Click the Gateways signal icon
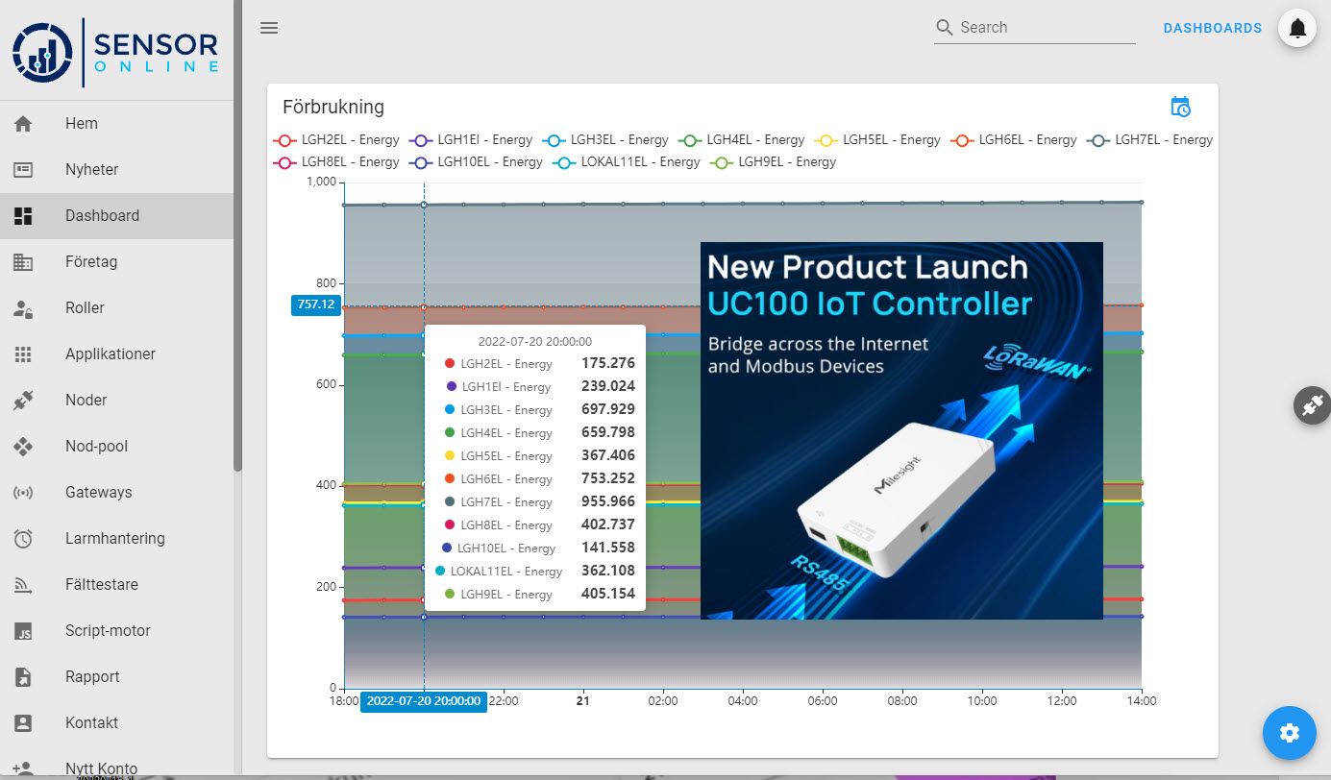This screenshot has width=1331, height=780. (x=23, y=493)
